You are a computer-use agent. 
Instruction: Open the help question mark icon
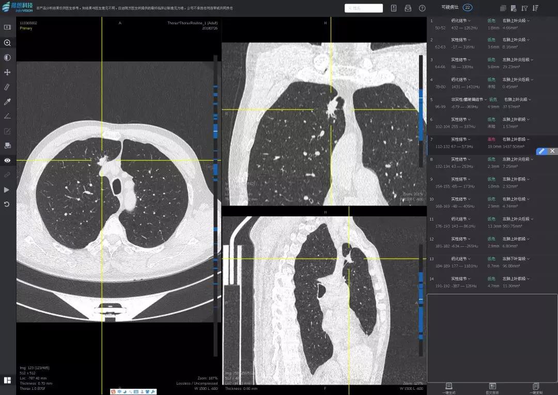pos(422,8)
